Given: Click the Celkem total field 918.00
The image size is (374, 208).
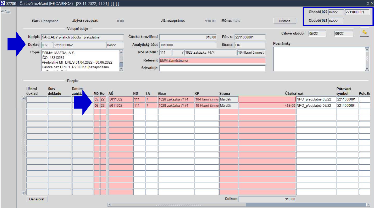Looking at the screenshot, I should [267, 199].
